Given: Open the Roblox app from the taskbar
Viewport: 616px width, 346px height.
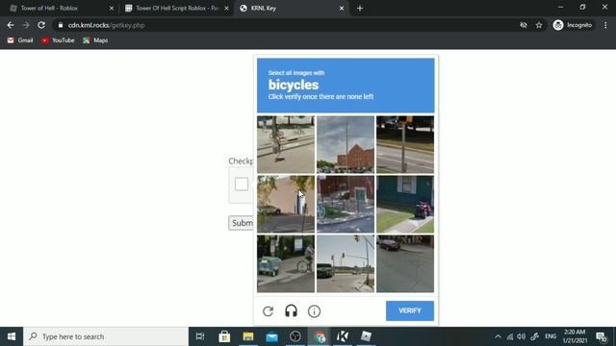Looking at the screenshot, I should click(x=366, y=336).
